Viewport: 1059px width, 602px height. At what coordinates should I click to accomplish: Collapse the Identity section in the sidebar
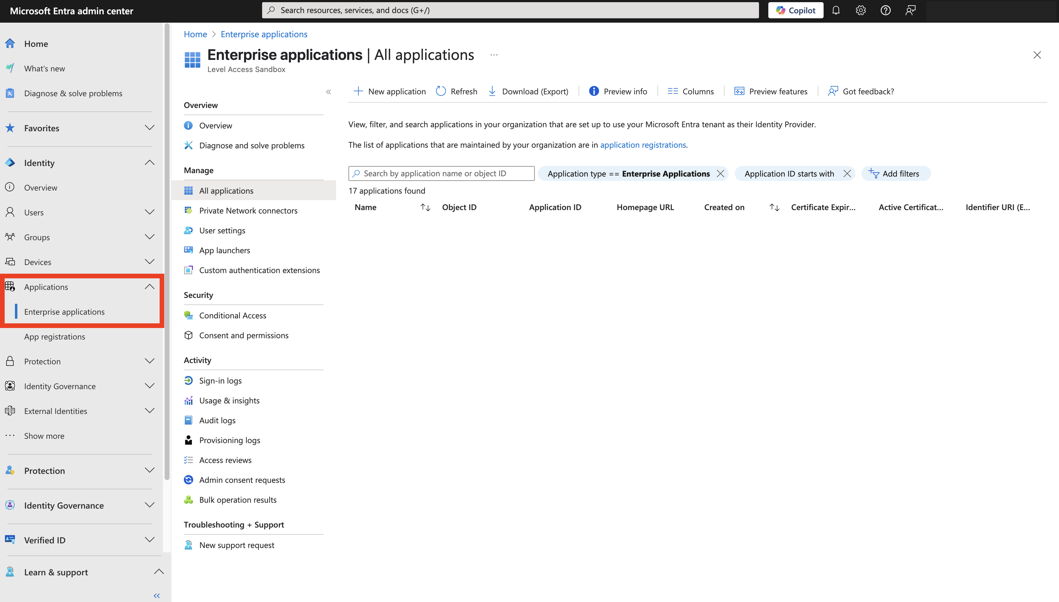(x=149, y=163)
